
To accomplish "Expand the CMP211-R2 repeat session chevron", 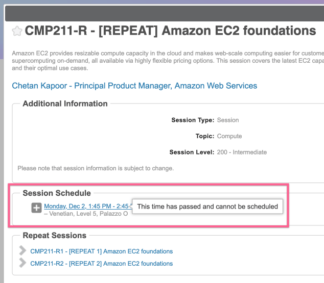I will pos(22,263).
